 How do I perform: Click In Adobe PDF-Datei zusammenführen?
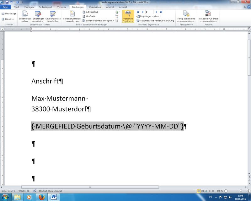click(208, 16)
